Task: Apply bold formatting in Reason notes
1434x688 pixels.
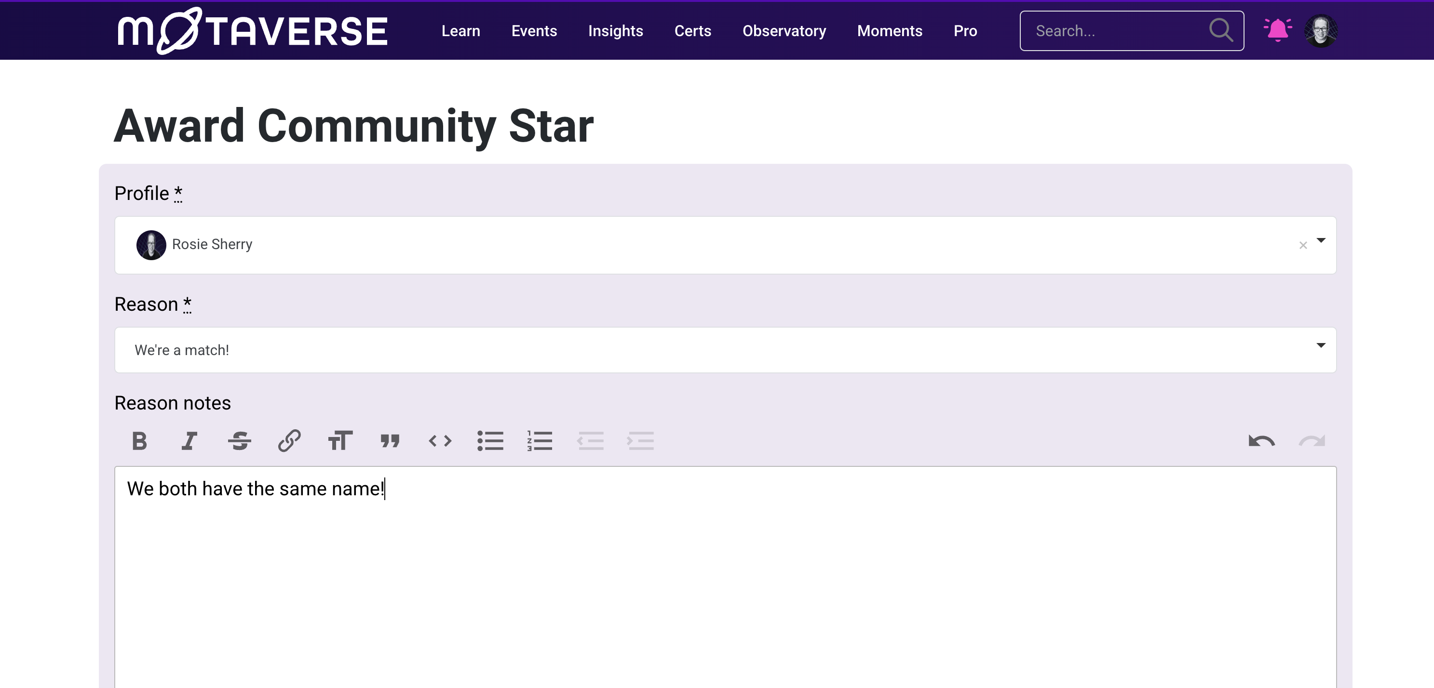Action: pyautogui.click(x=140, y=441)
